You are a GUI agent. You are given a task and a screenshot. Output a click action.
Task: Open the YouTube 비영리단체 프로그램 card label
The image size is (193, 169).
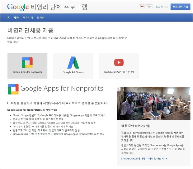(x=119, y=72)
